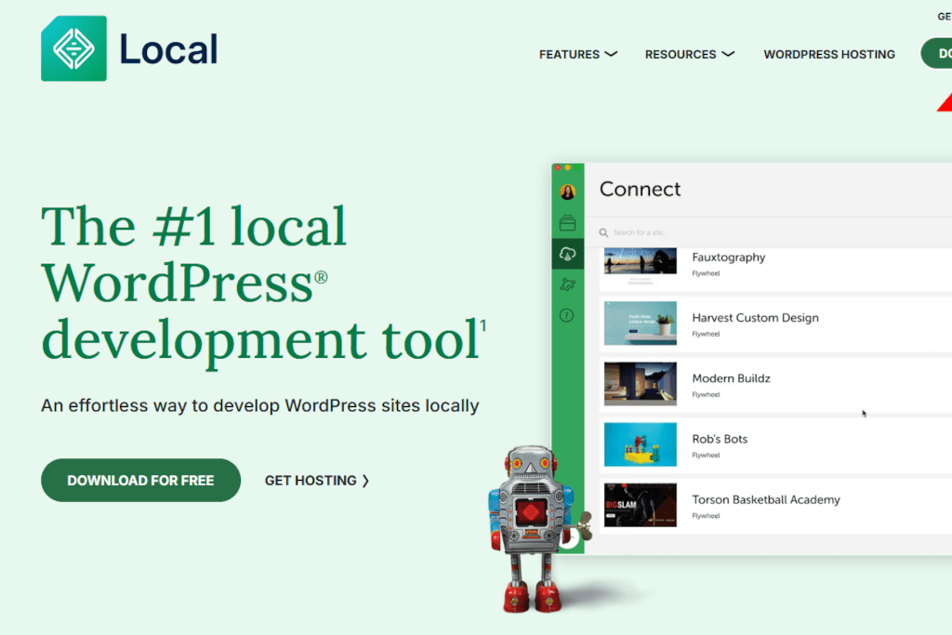Viewport: 952px width, 635px height.
Task: Select the Modern Buildz site thumbnail
Action: tap(640, 384)
